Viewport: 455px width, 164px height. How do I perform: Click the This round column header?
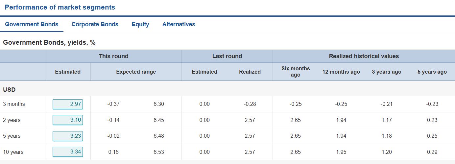[x=113, y=56]
